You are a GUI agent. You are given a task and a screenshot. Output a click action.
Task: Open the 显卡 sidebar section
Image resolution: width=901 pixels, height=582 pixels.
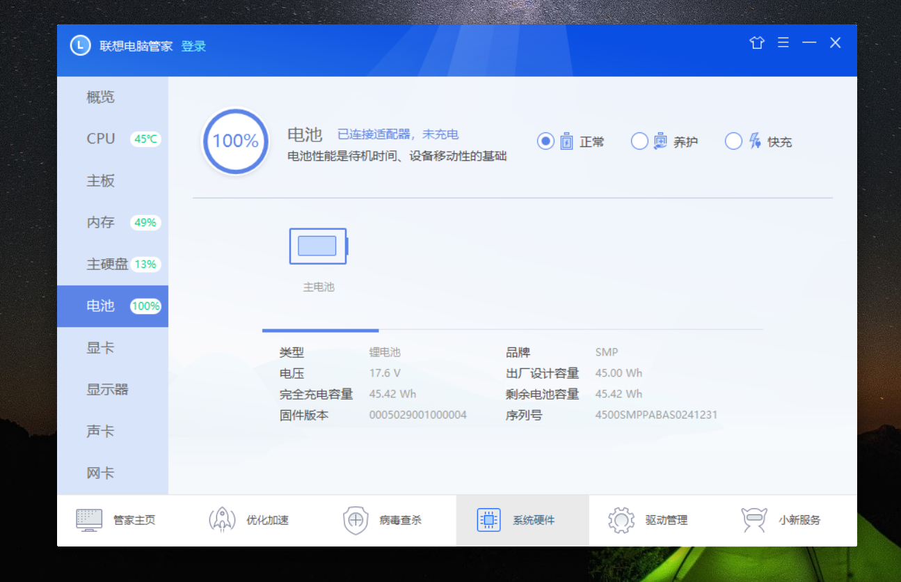101,347
